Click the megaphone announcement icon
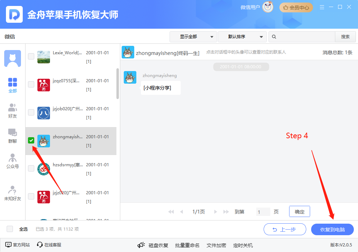The width and height of the screenshot is (358, 252). click(x=141, y=245)
